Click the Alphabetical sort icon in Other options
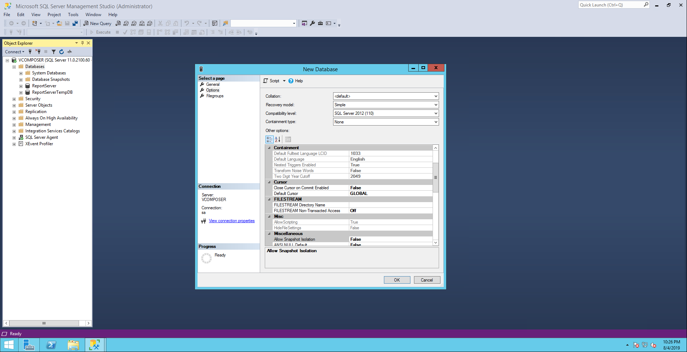Screen dimensions: 687x352 (x=278, y=140)
